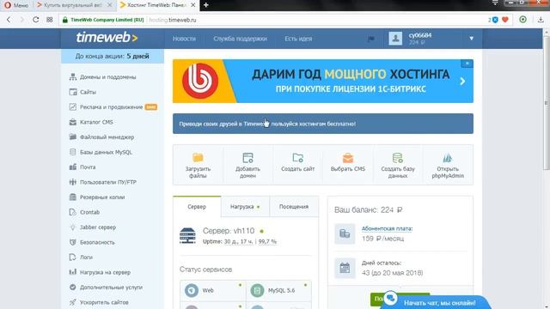
Task: Click the До конца акции: 5 дней notice
Action: click(113, 56)
